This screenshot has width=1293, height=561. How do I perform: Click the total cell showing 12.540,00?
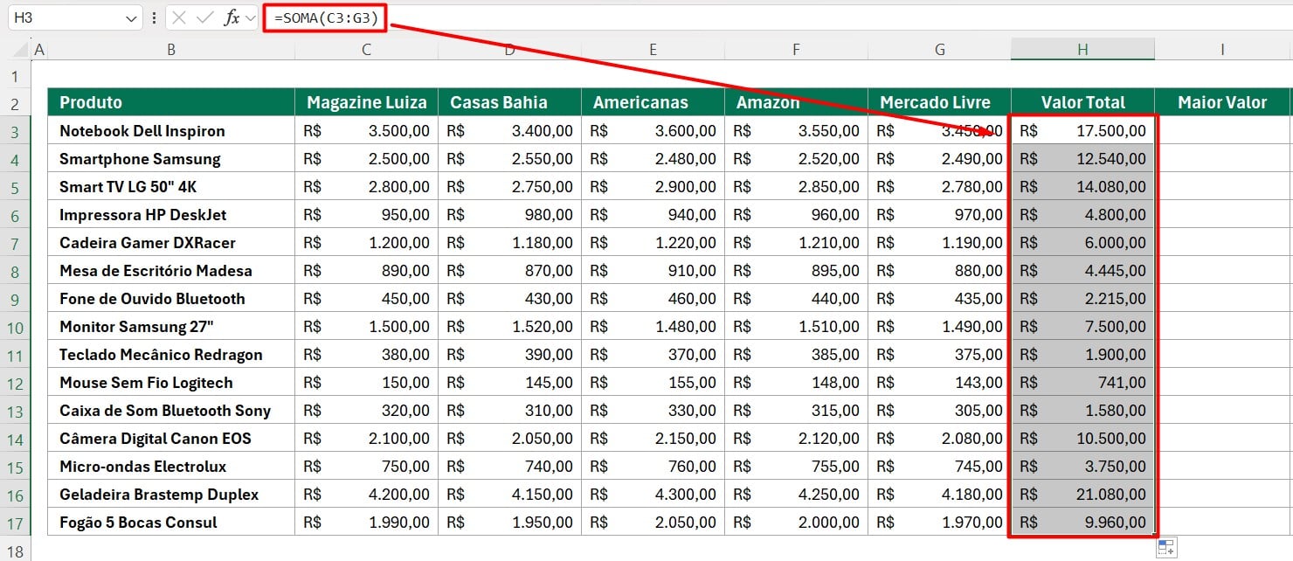pos(1082,158)
